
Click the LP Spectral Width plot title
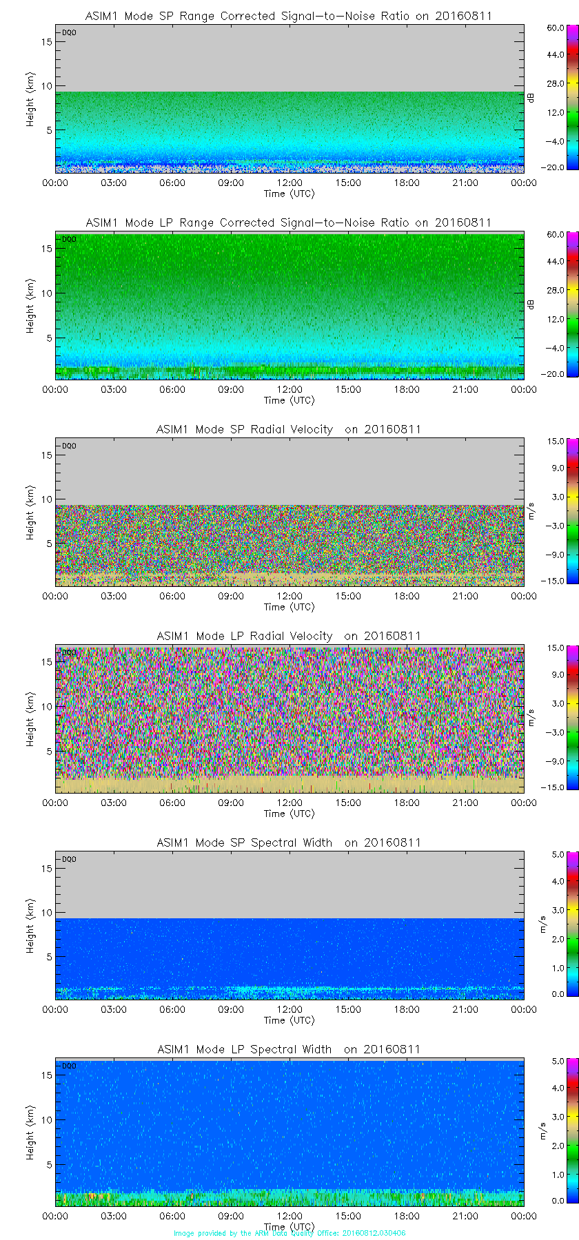(x=289, y=1049)
